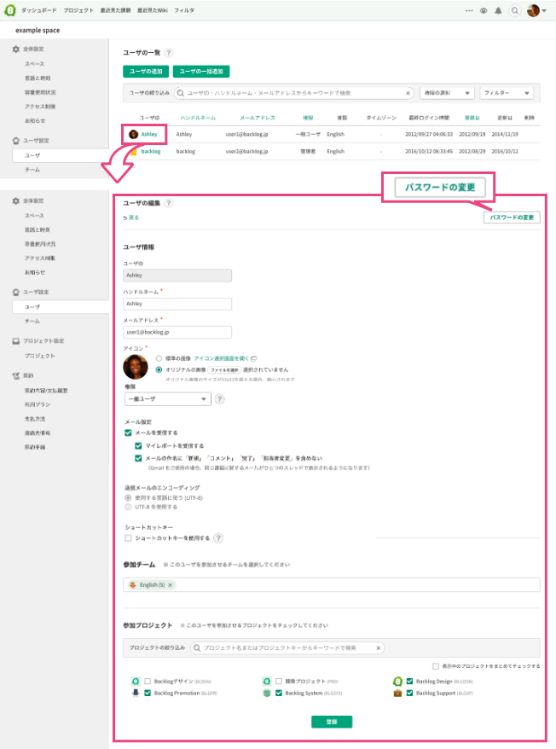
Task: Click the パスワードの変更 button
Action: (512, 218)
